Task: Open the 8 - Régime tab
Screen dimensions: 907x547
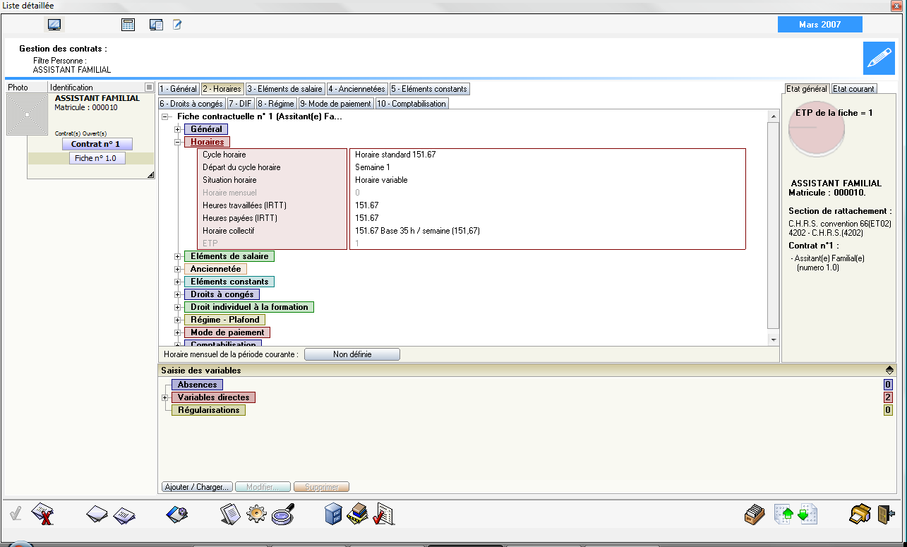Action: [x=276, y=103]
